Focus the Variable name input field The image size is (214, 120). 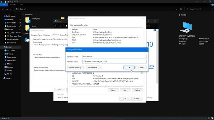click(x=114, y=57)
